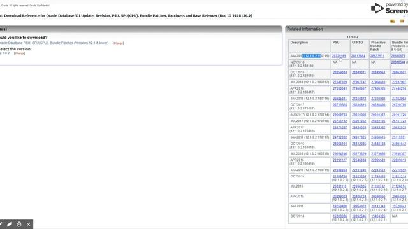The width and height of the screenshot is (408, 229).
Task: Open Proactive Bundle Patch link for OCT2018
Action: tap(378, 73)
